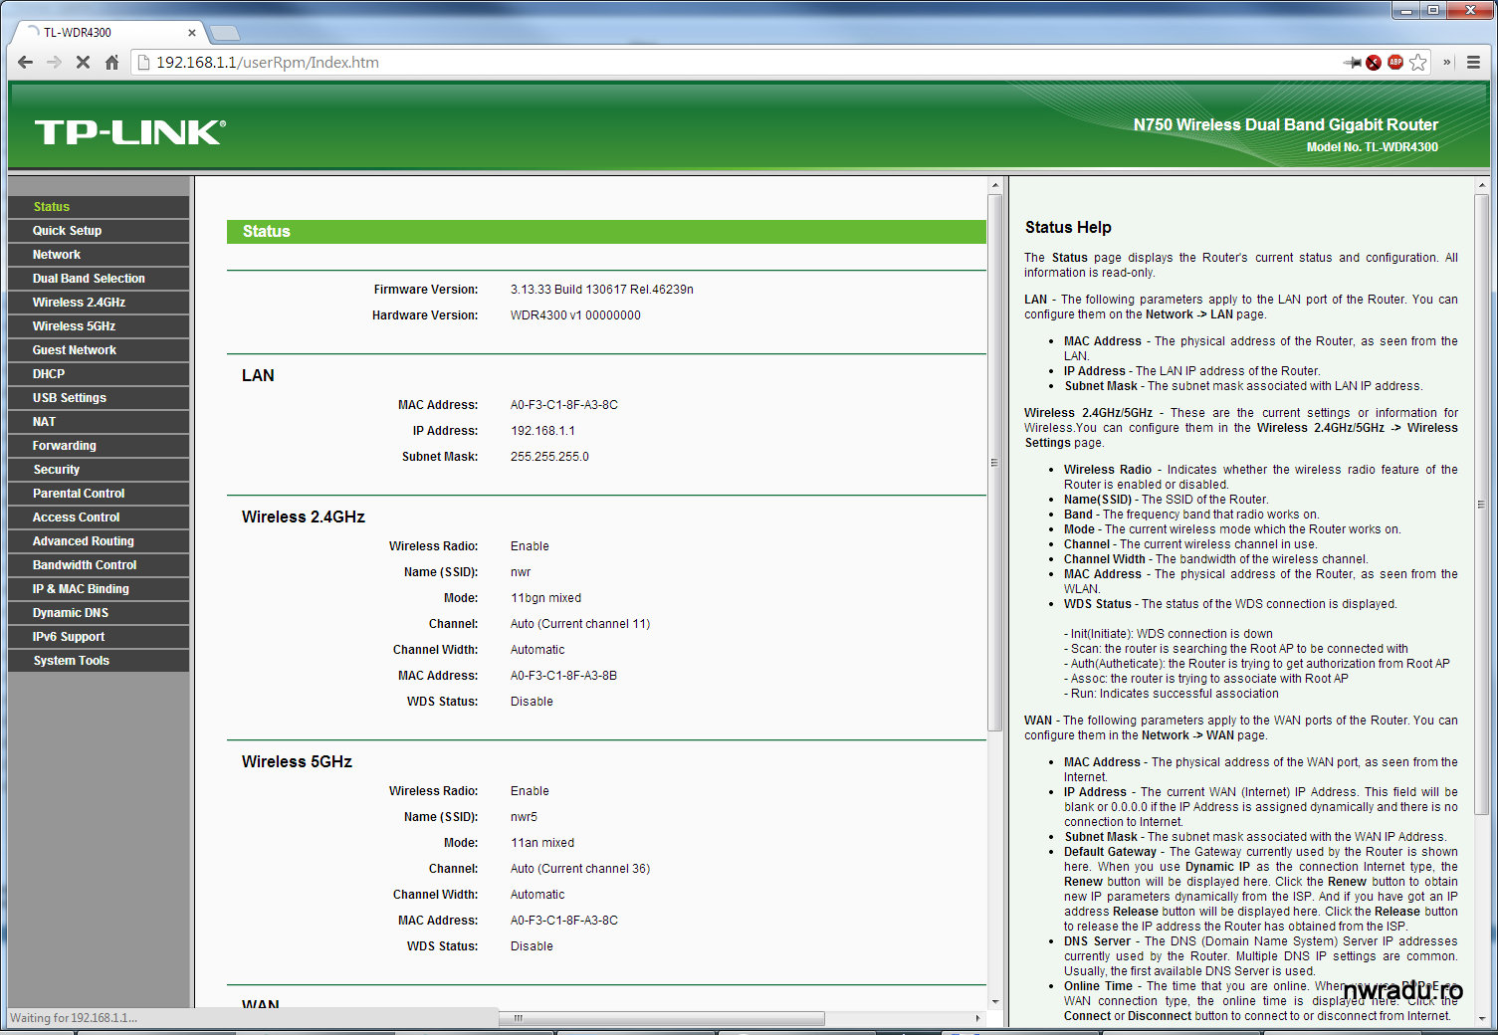Click 11an mixed mode value

point(542,843)
